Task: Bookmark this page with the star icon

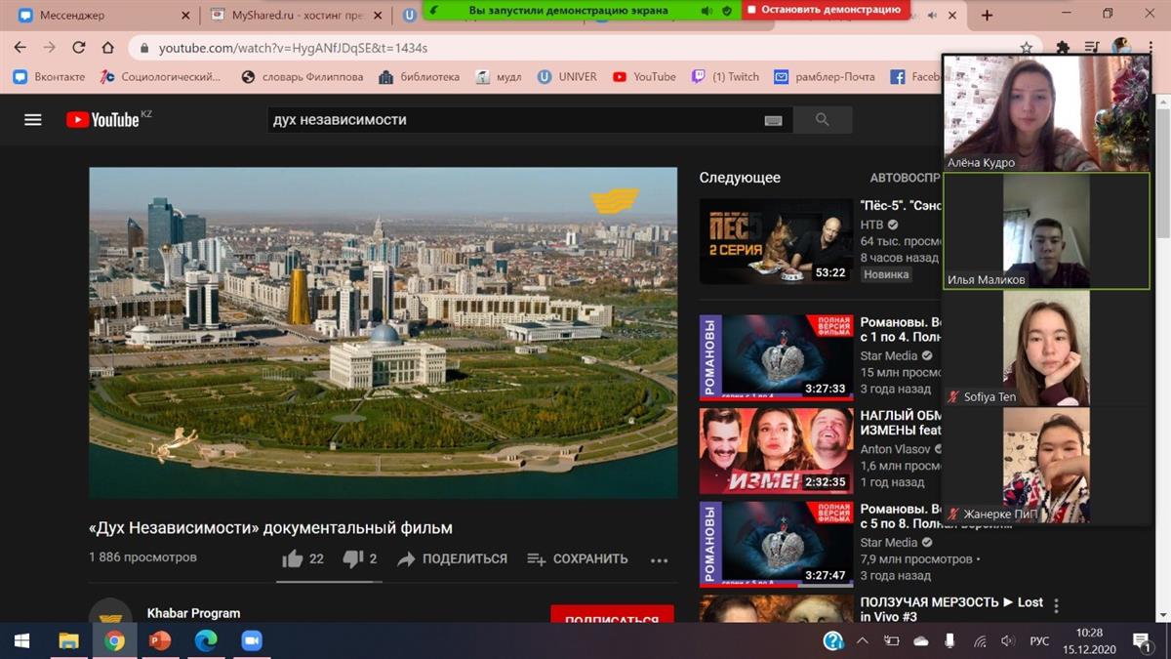Action: (x=1026, y=48)
